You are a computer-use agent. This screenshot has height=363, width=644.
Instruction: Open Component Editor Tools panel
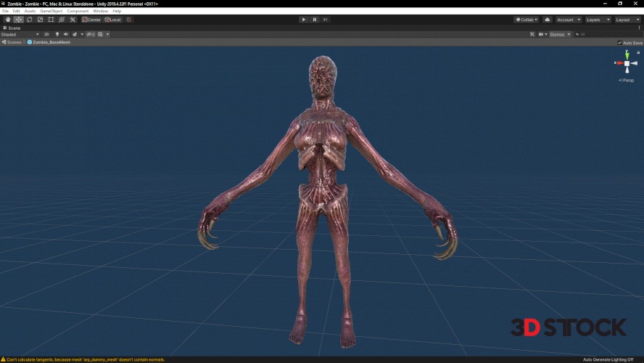532,35
